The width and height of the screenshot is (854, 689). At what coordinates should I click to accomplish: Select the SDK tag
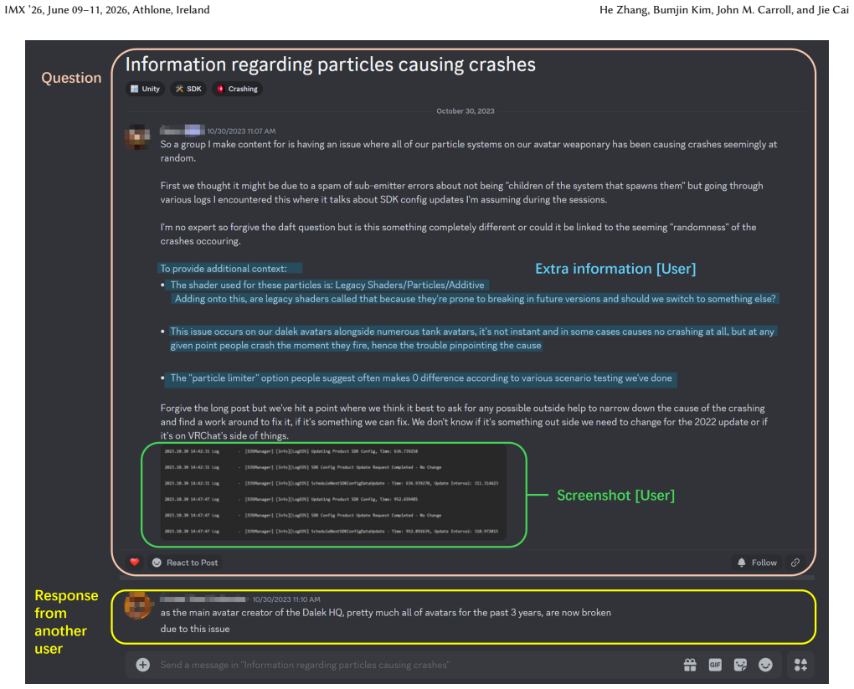[x=188, y=89]
